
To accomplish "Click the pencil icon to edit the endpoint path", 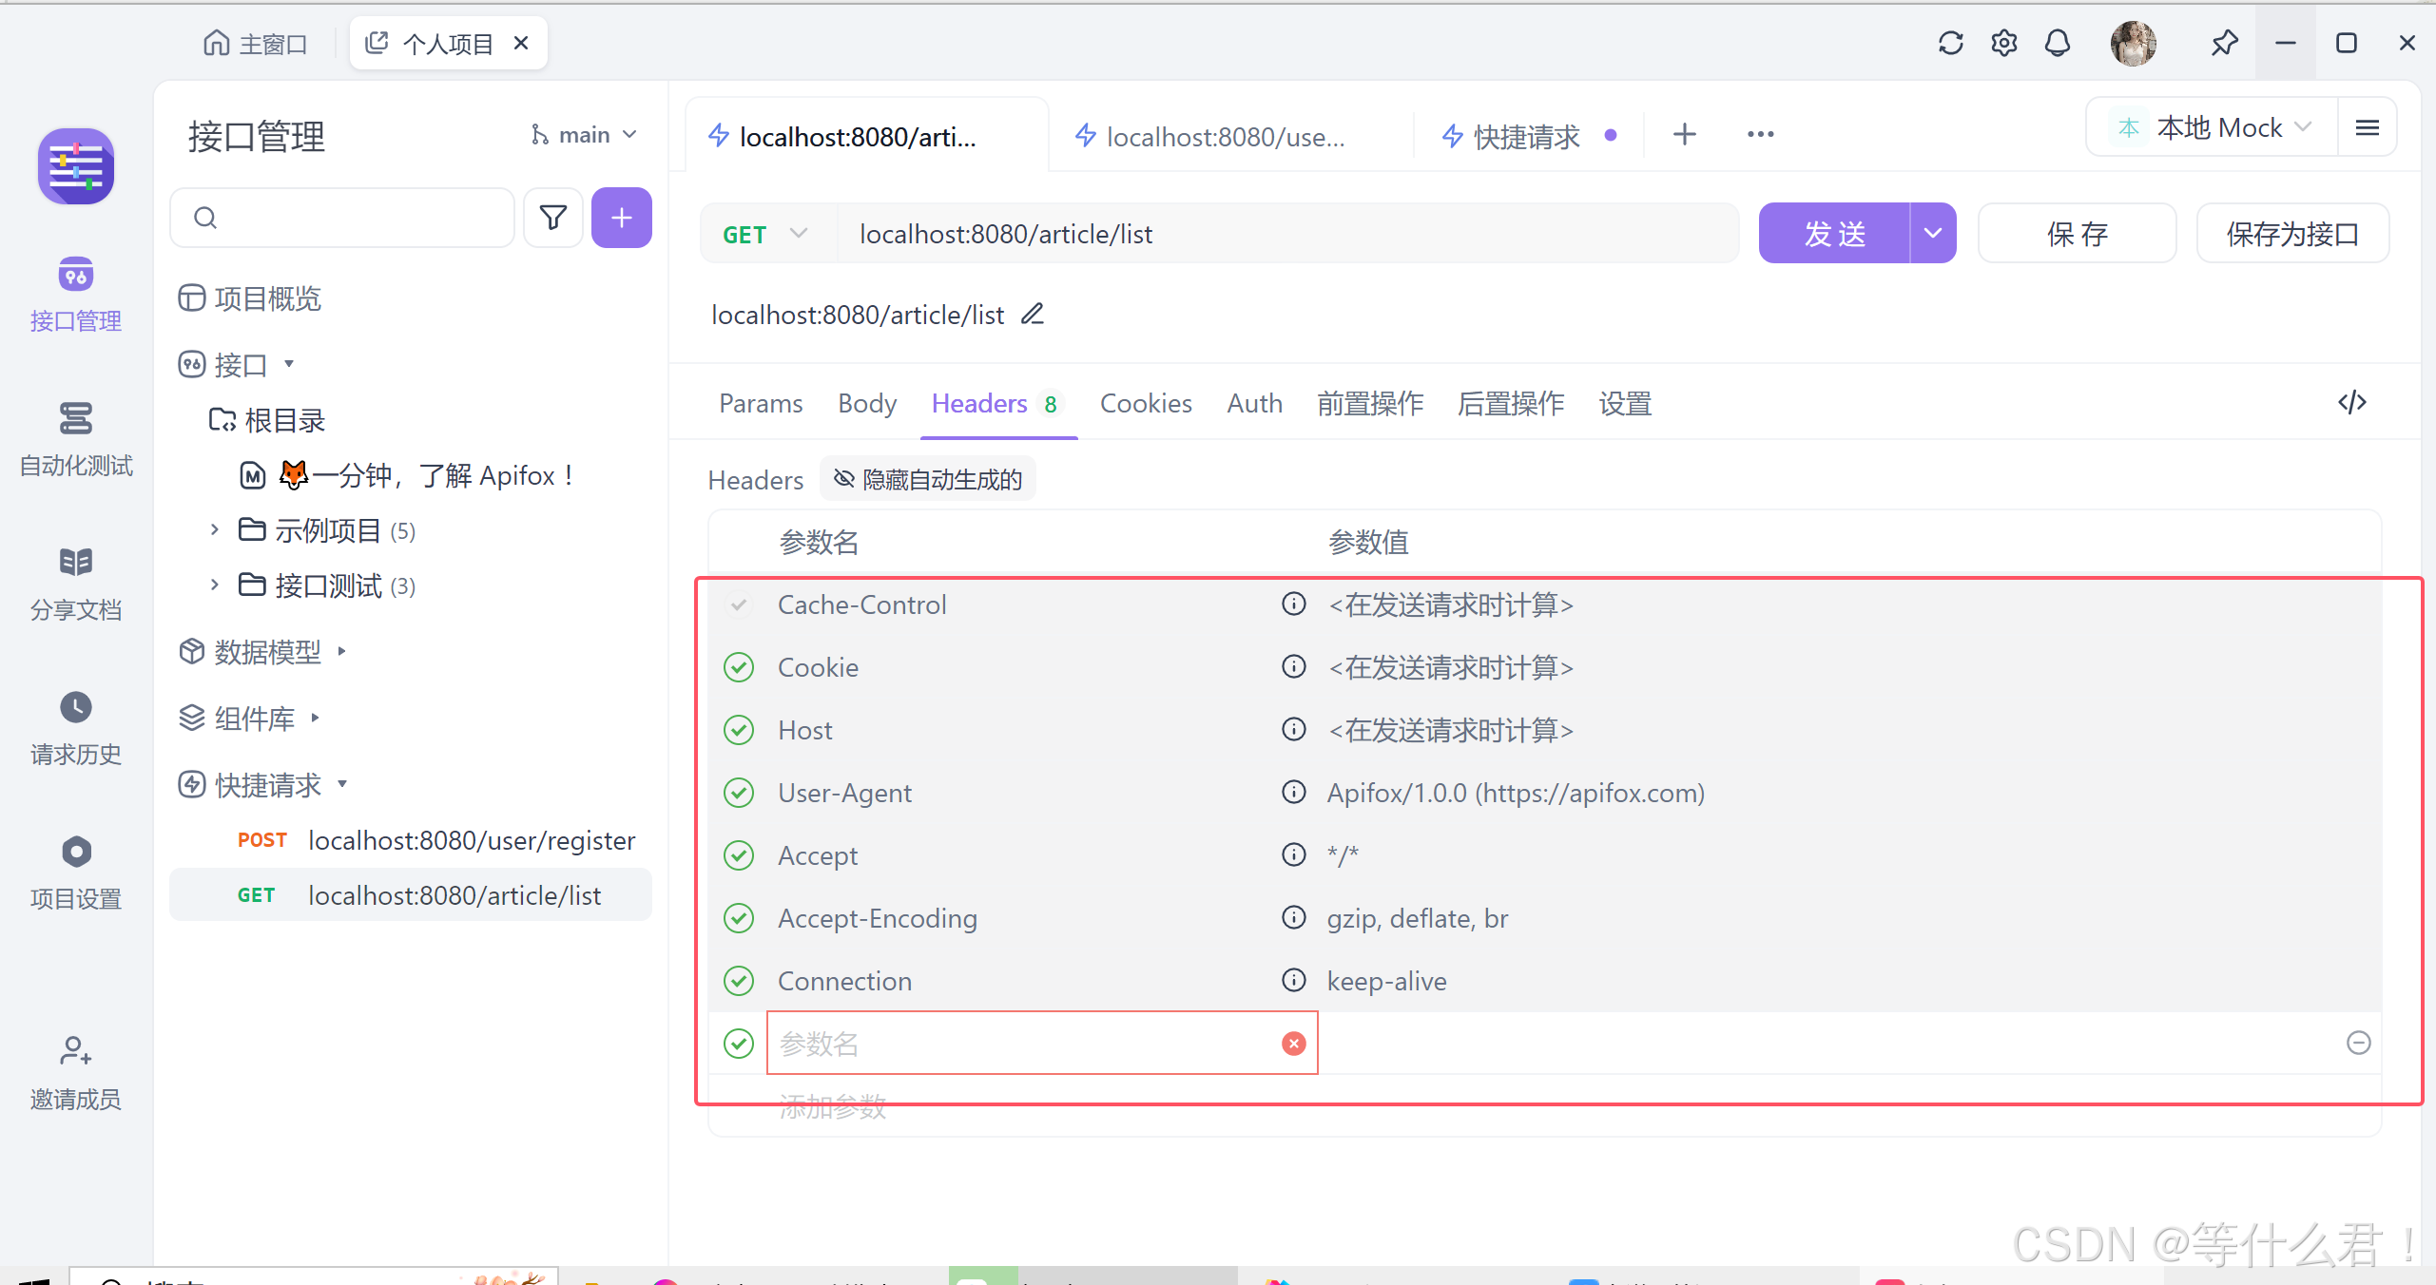I will (x=1033, y=314).
